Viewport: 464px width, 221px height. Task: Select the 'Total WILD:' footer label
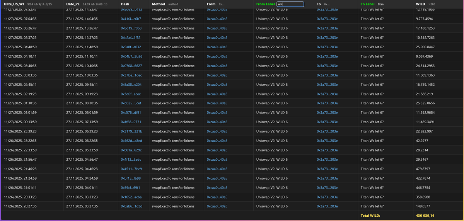pos(370,216)
